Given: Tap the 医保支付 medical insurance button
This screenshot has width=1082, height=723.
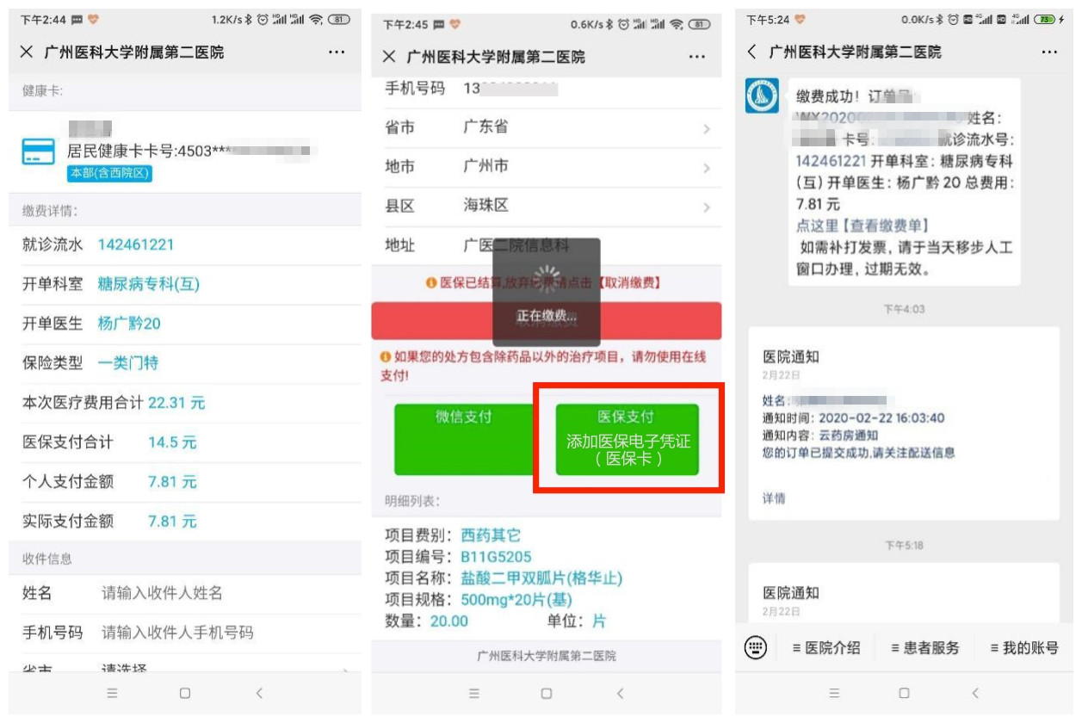Looking at the screenshot, I should [627, 439].
